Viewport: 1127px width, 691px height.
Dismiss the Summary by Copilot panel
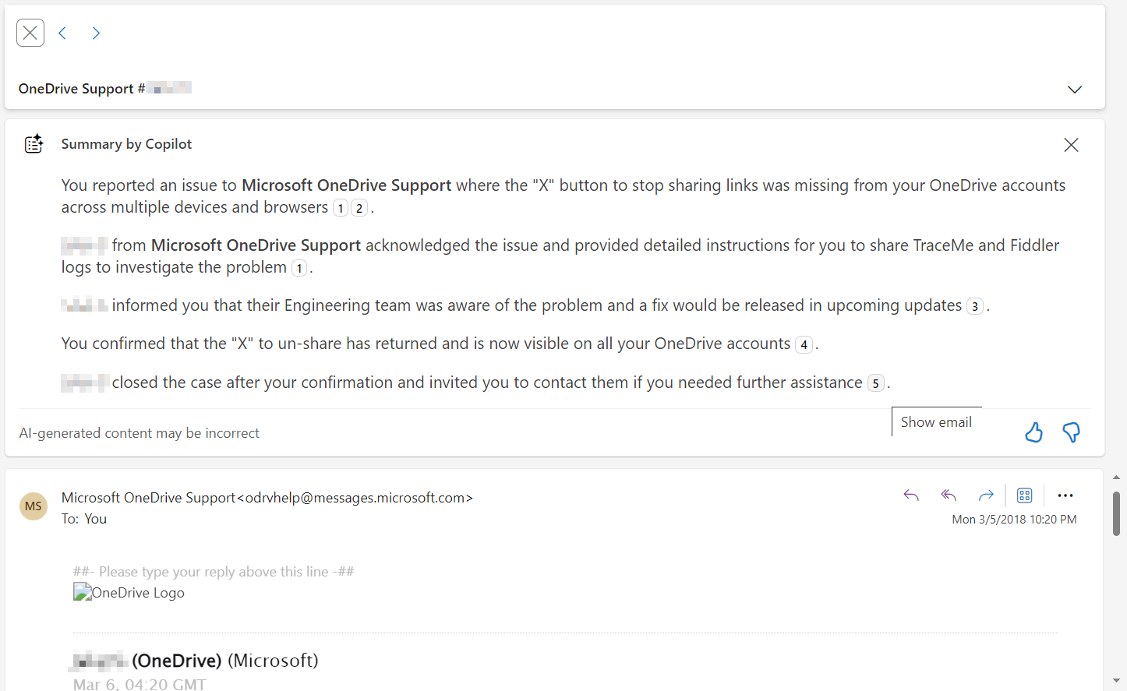point(1070,145)
